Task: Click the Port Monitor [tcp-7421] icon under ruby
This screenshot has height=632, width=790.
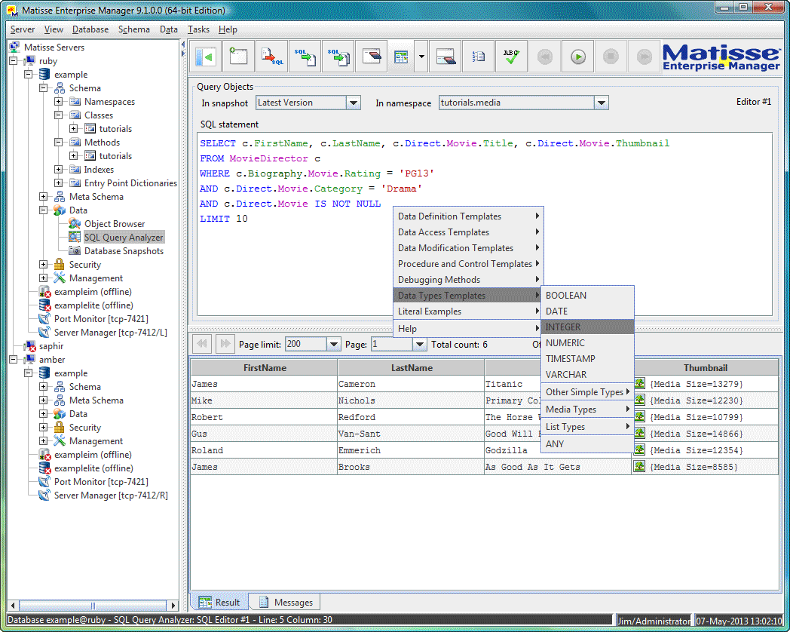Action: click(44, 318)
